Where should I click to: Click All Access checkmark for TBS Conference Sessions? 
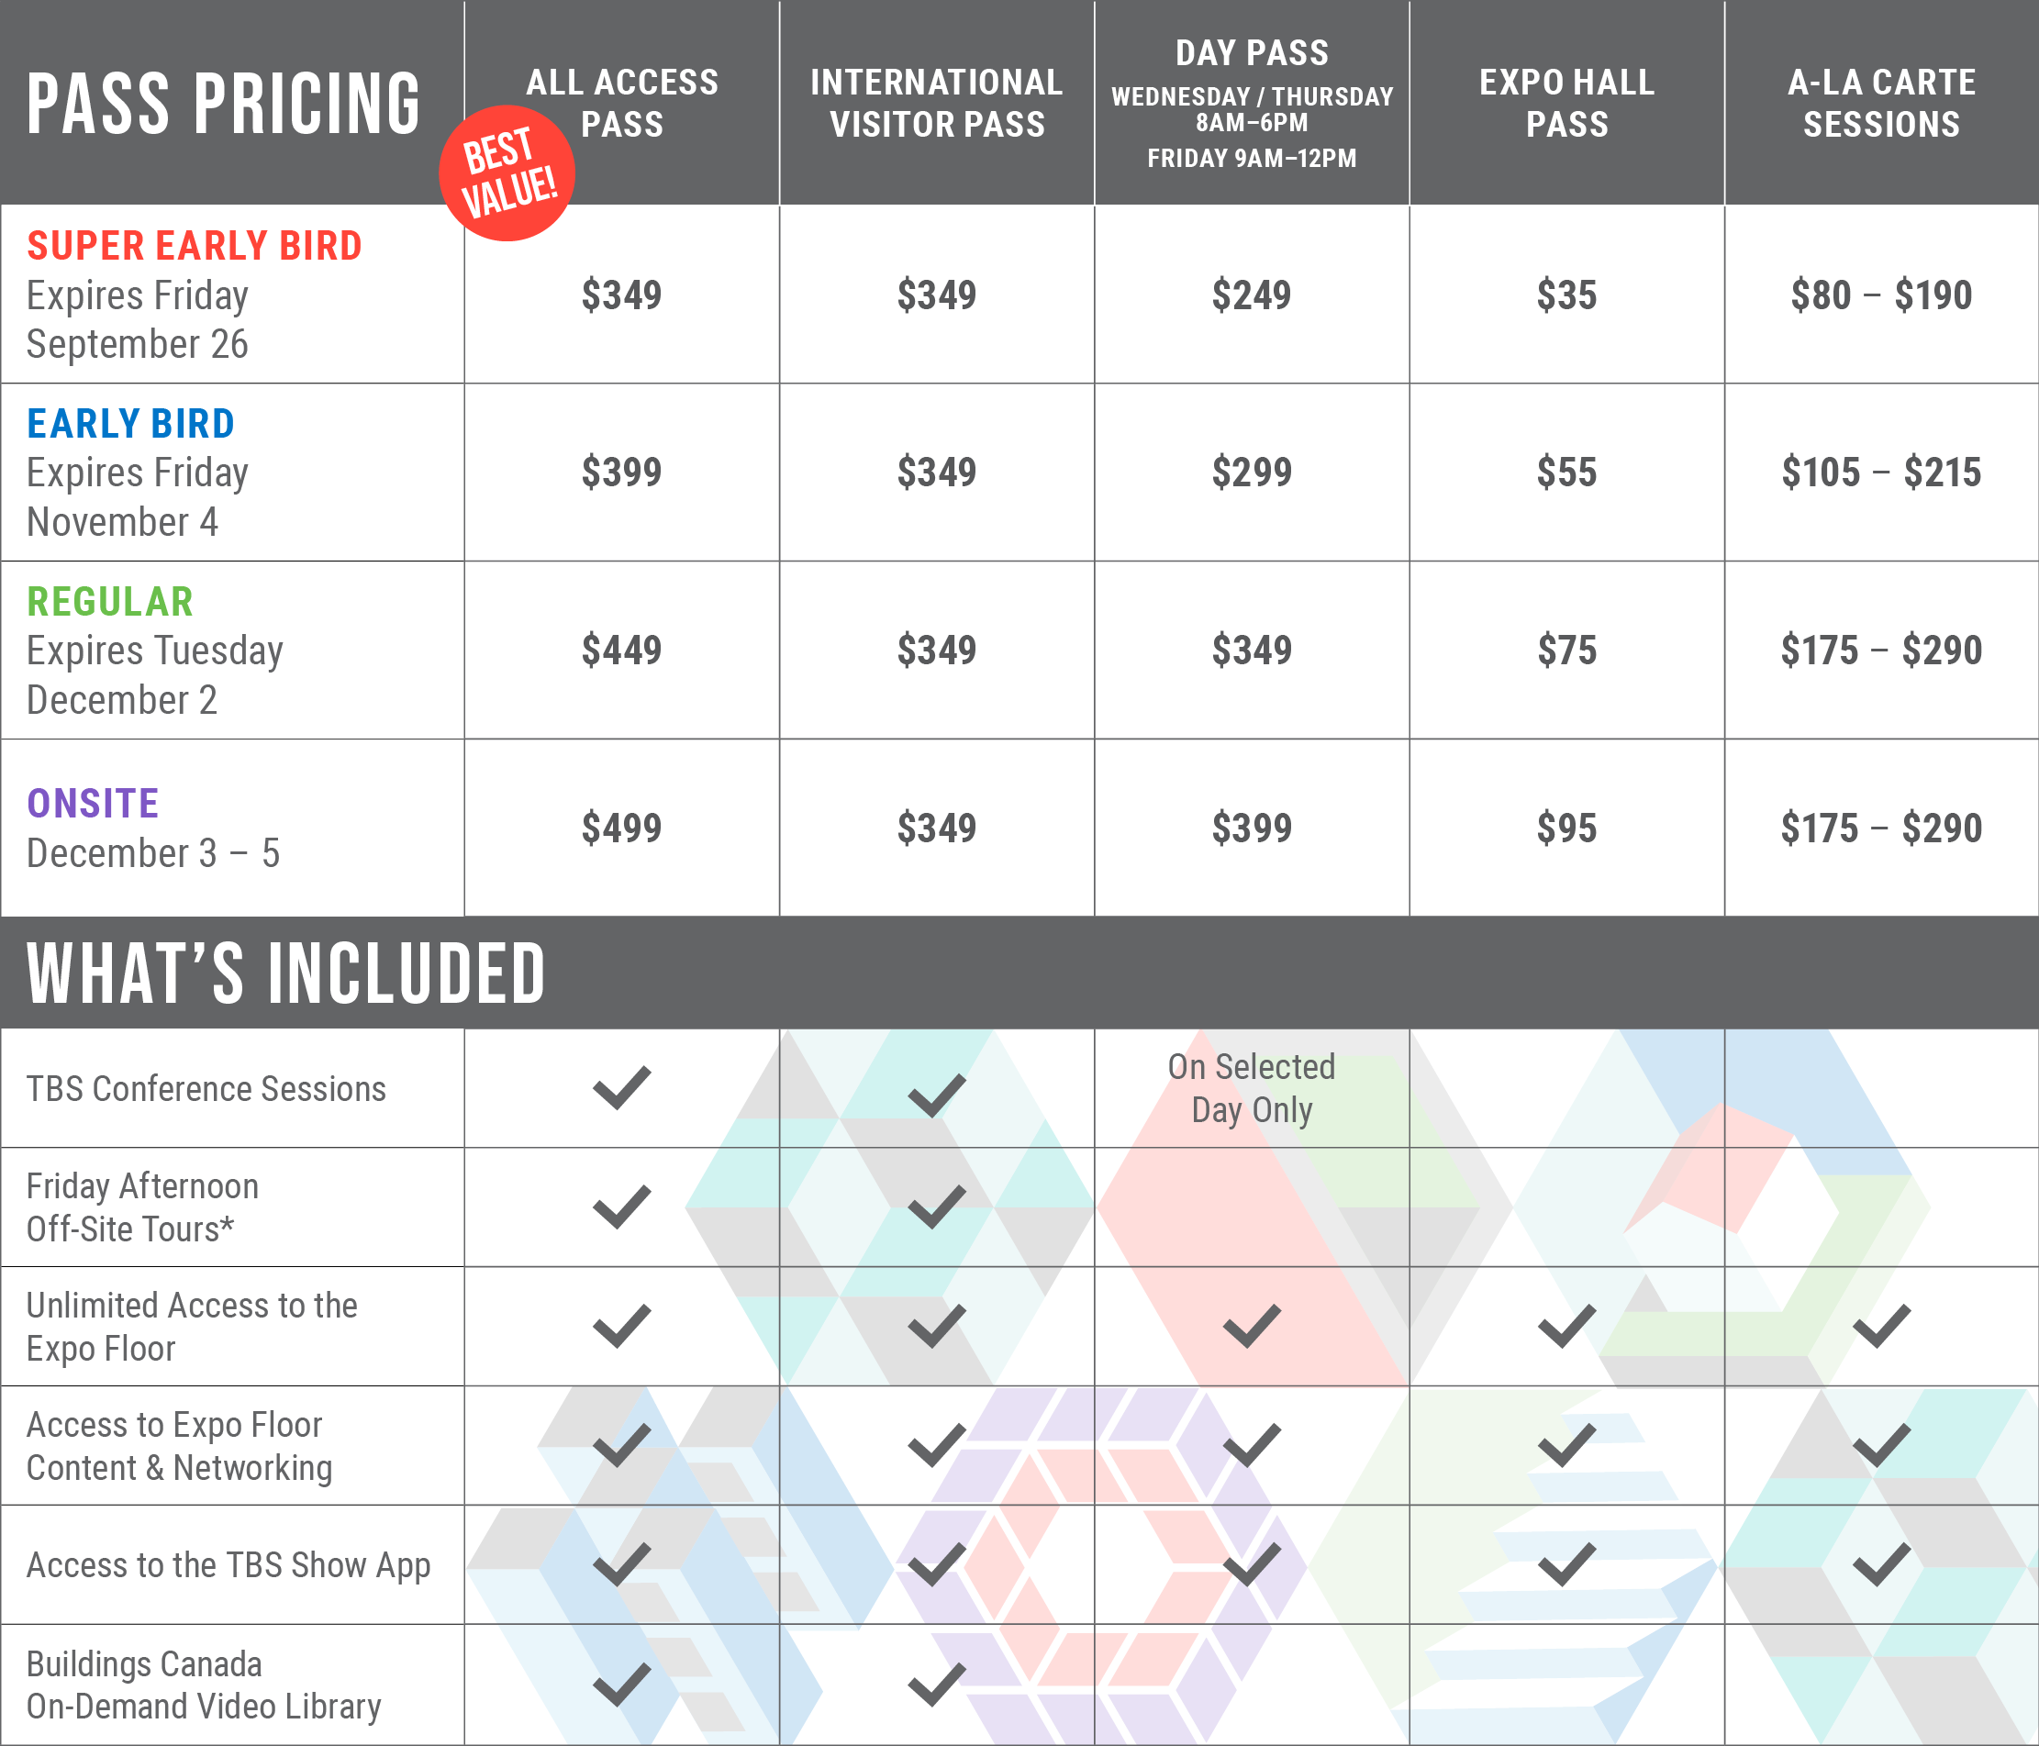(x=622, y=1087)
